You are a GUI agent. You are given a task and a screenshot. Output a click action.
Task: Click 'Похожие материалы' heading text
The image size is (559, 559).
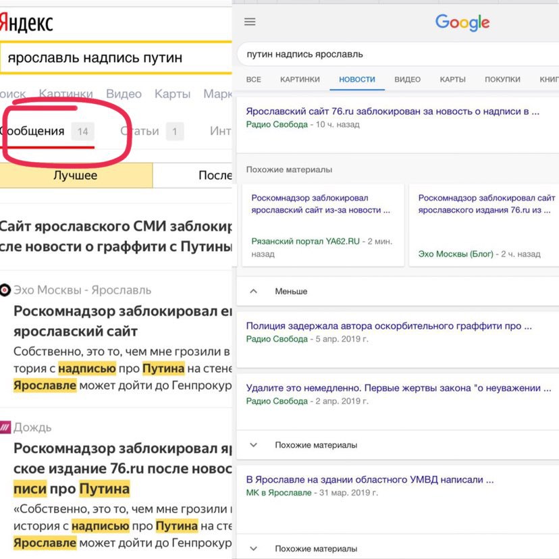coord(289,169)
